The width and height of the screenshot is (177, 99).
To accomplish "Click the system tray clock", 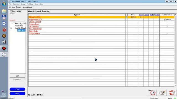I will (4, 95).
